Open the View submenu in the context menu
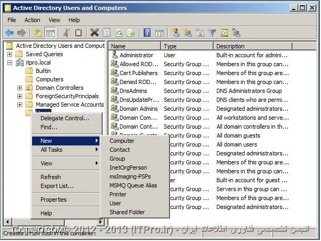The image size is (321, 241). tap(66, 163)
